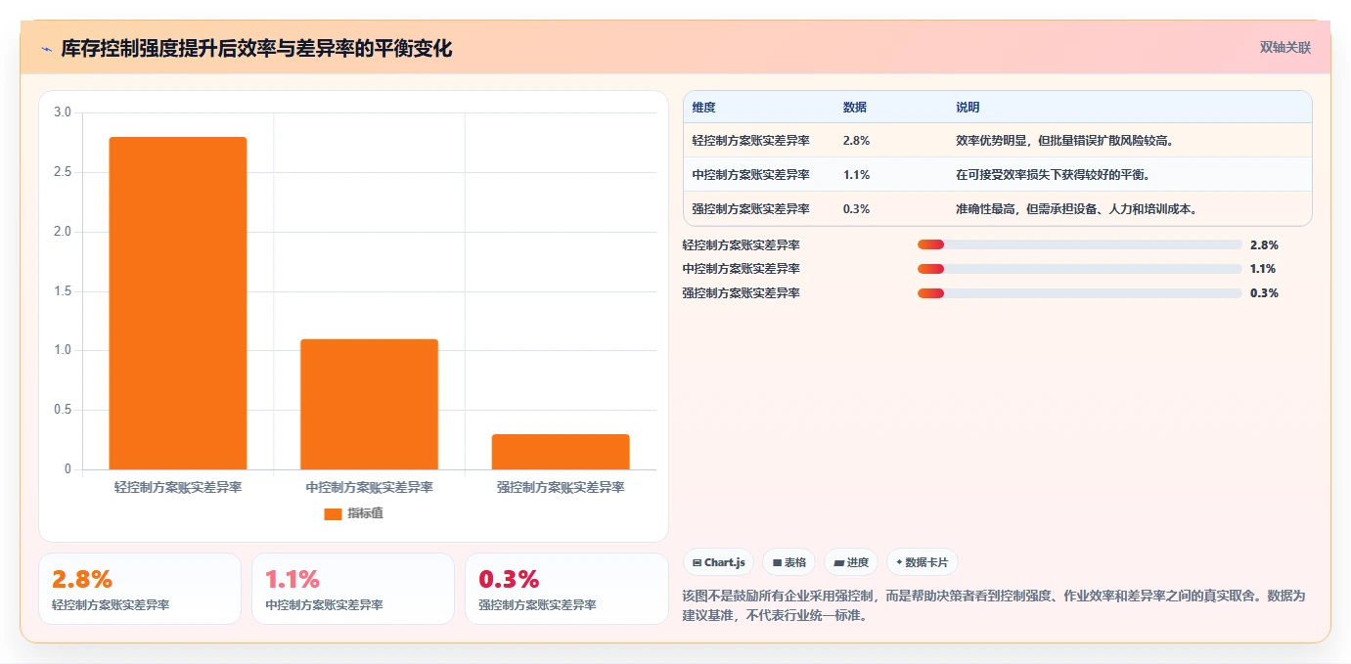Screen dimensions: 1351x664
Task: Click the footnote paragraph starting 该图不是鼓励
Action: coord(994,605)
